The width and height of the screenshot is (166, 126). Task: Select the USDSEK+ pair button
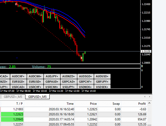click(x=102, y=87)
